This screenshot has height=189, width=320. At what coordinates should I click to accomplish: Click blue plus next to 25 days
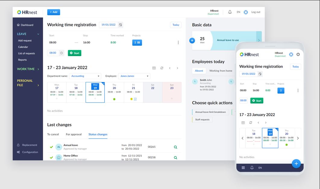pyautogui.click(x=192, y=41)
